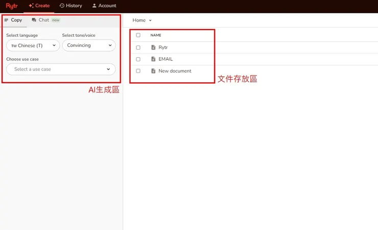The width and height of the screenshot is (378, 230).
Task: Open the Chinese (T) language dropdown
Action: [x=33, y=45]
